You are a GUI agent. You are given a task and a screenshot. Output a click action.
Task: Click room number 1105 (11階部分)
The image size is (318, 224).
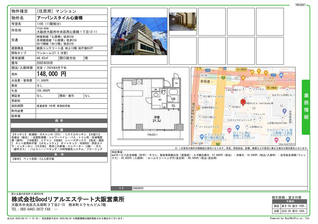[49, 24]
